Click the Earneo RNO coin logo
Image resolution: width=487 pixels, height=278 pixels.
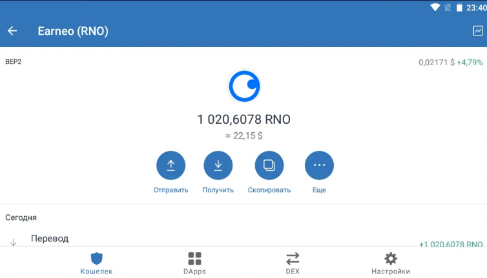[244, 86]
